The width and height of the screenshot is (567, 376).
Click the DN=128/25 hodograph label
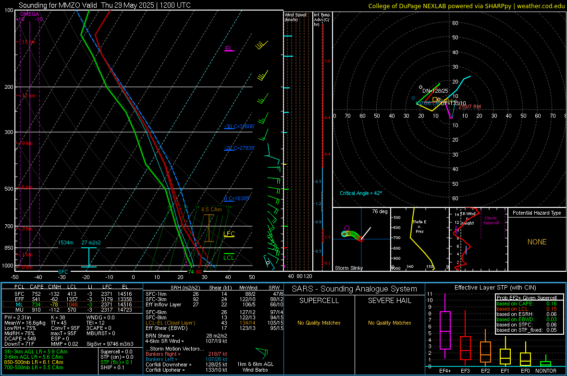click(x=435, y=91)
